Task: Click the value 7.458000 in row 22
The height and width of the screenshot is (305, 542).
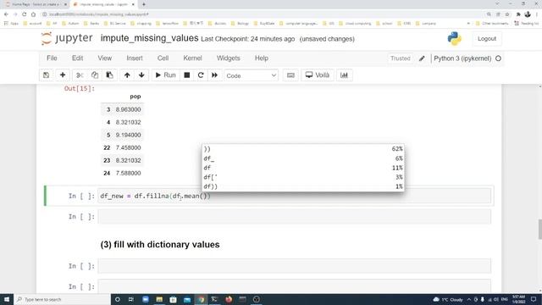Action: coord(128,147)
